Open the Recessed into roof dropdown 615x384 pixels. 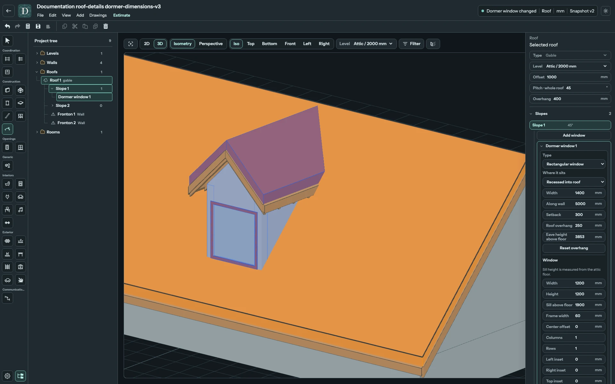pyautogui.click(x=574, y=182)
